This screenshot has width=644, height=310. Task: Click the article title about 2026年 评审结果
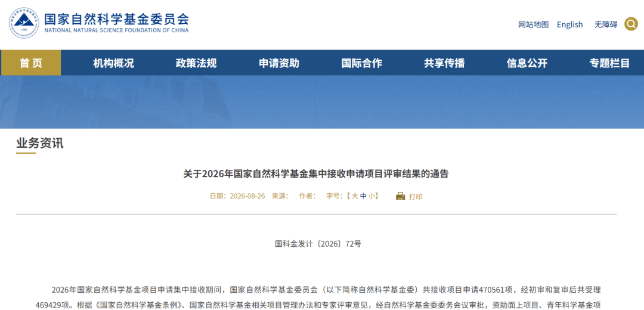316,173
